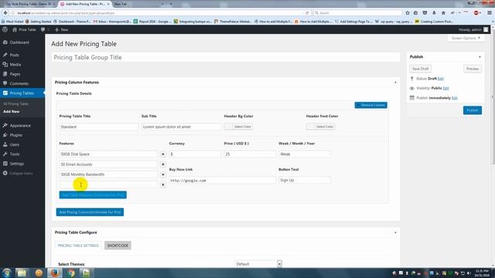Viewport: 495px width, 278px height.
Task: Click the Currency field
Action: [195, 154]
